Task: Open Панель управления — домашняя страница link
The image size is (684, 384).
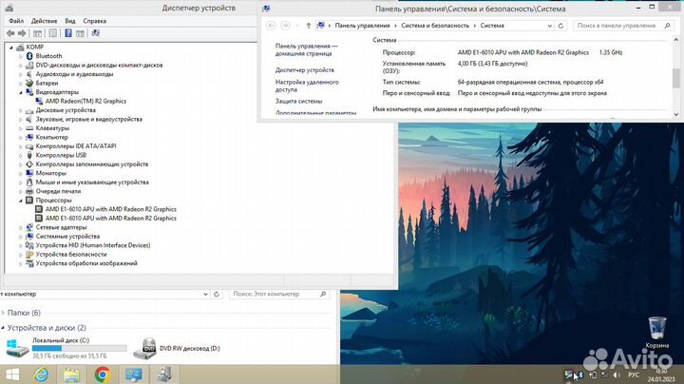Action: point(306,49)
